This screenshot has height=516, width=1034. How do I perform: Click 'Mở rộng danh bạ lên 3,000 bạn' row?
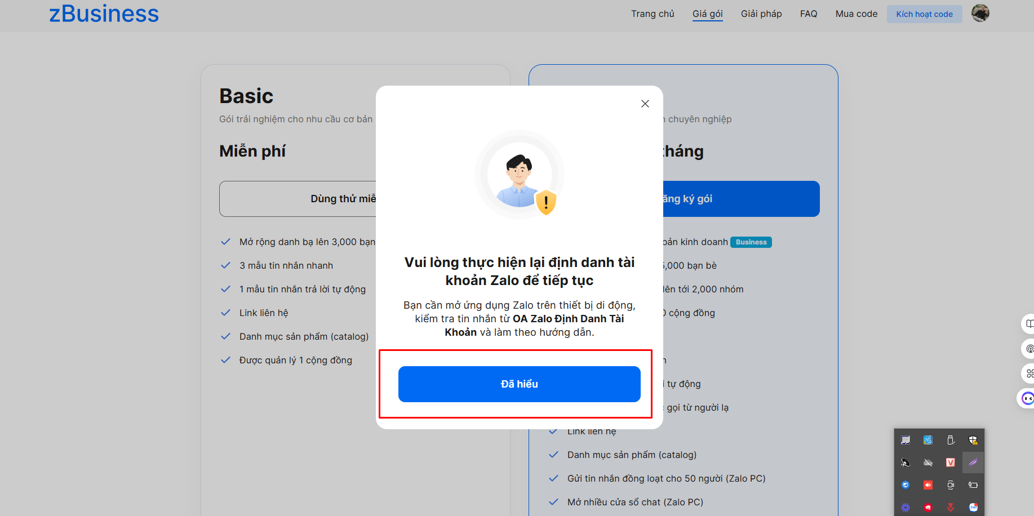pos(298,242)
